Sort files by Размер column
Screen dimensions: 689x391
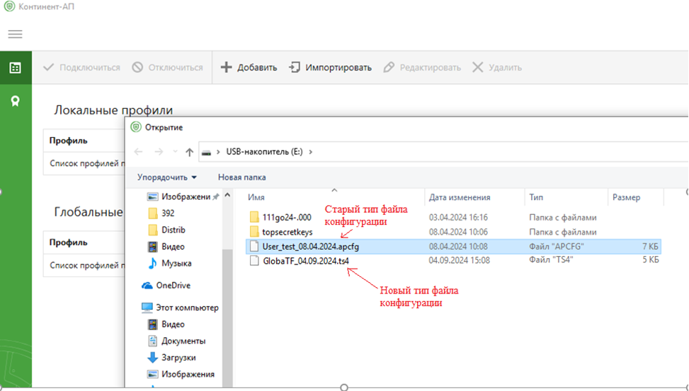[626, 197]
